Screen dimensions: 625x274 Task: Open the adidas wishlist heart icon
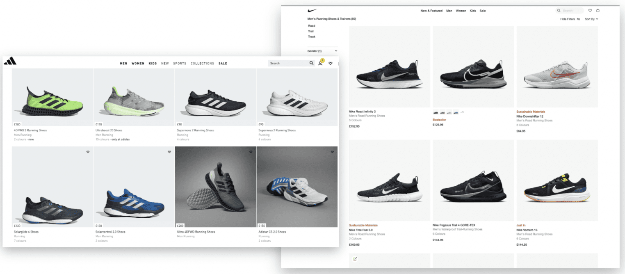pyautogui.click(x=331, y=63)
